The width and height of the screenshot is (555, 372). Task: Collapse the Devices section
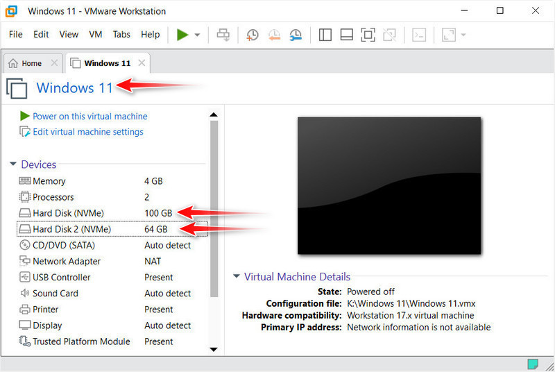tap(13, 164)
